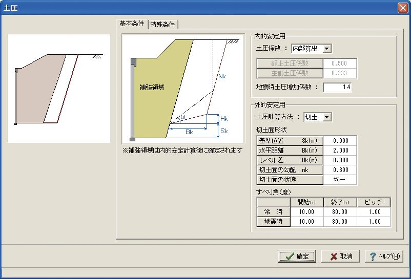Viewport: 411px width, 279px height.
Task: Select the 基準位置 Sk value cell
Action: pos(340,141)
